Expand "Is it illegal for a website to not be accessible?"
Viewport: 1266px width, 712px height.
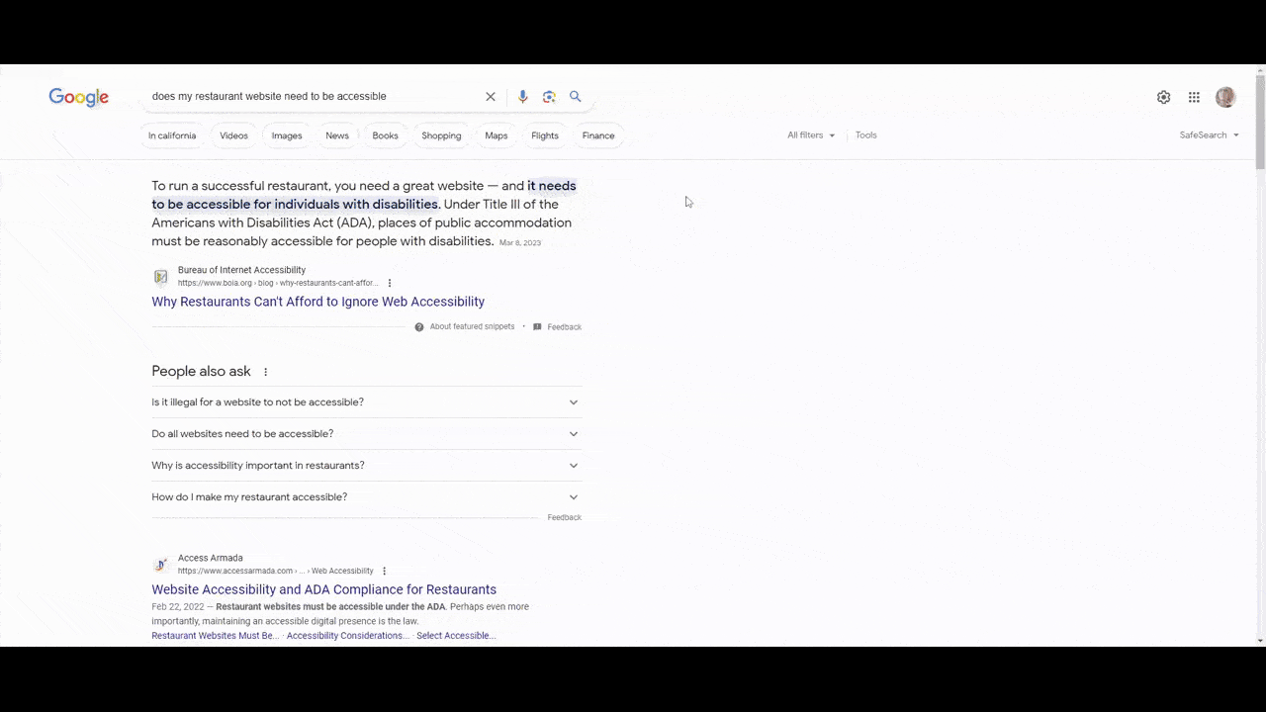coord(366,402)
